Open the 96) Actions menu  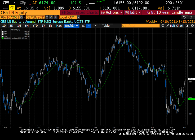click(112, 12)
